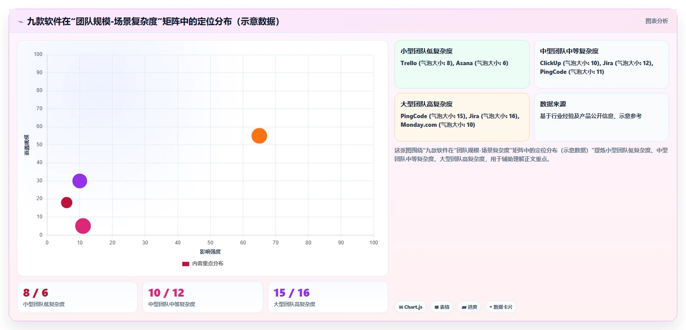Click the summary paragraph starting 这张图围绕
The width and height of the screenshot is (686, 330).
[531, 155]
